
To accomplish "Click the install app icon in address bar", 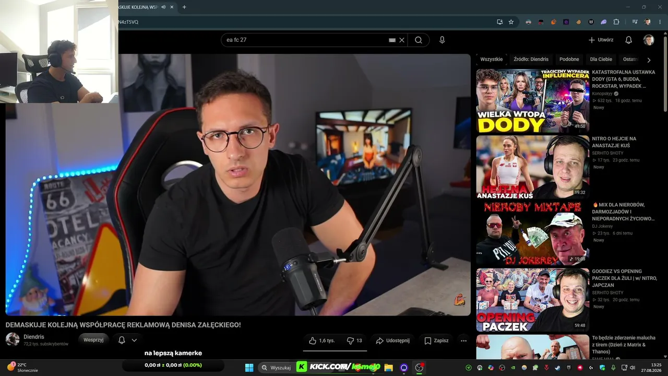I will [x=499, y=22].
